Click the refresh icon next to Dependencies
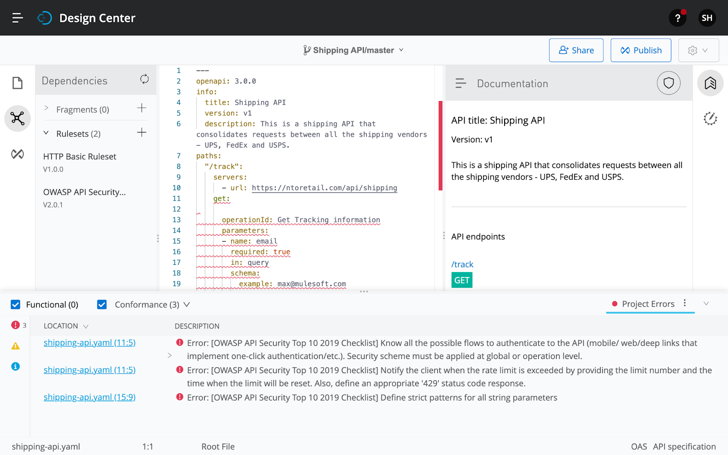Viewport: 728px width, 455px height. coord(144,79)
